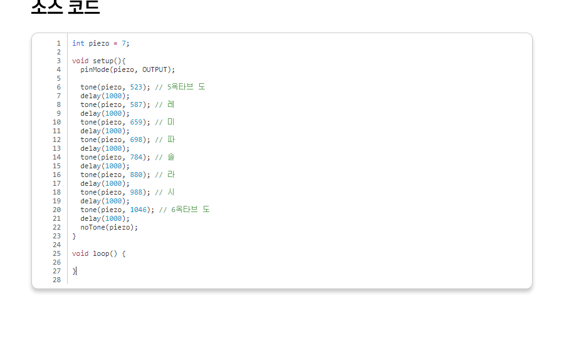Click line number 28 in the gutter
The width and height of the screenshot is (564, 351).
coord(57,280)
